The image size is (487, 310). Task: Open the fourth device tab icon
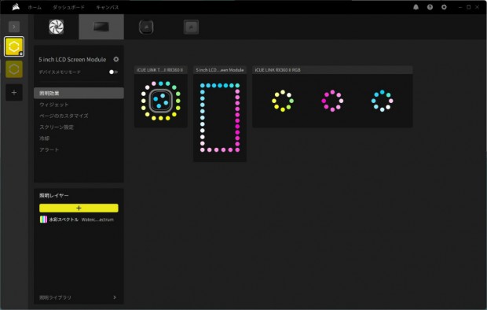191,27
